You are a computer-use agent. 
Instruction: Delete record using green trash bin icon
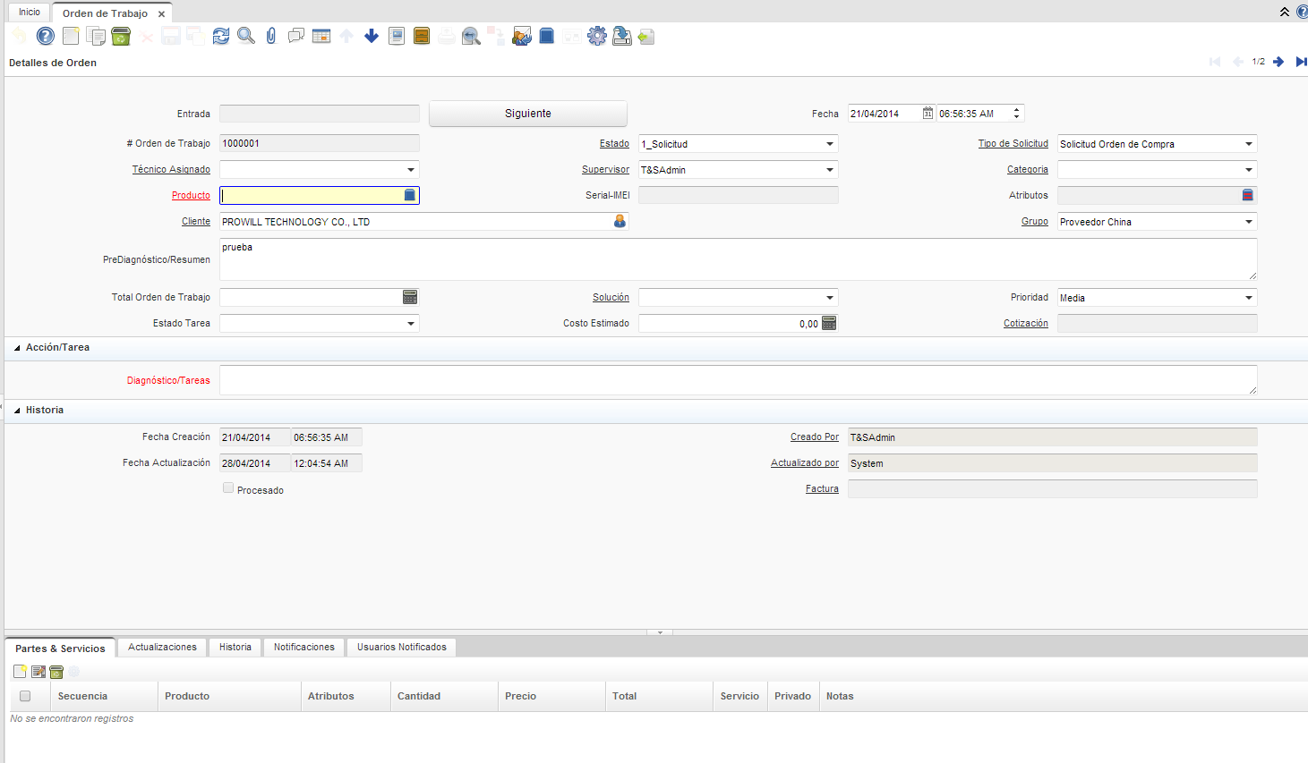[x=121, y=36]
